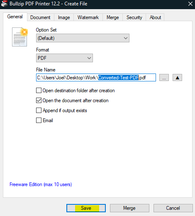Switch to the Document tab
Viewport: 195px width, 216px height.
point(40,17)
